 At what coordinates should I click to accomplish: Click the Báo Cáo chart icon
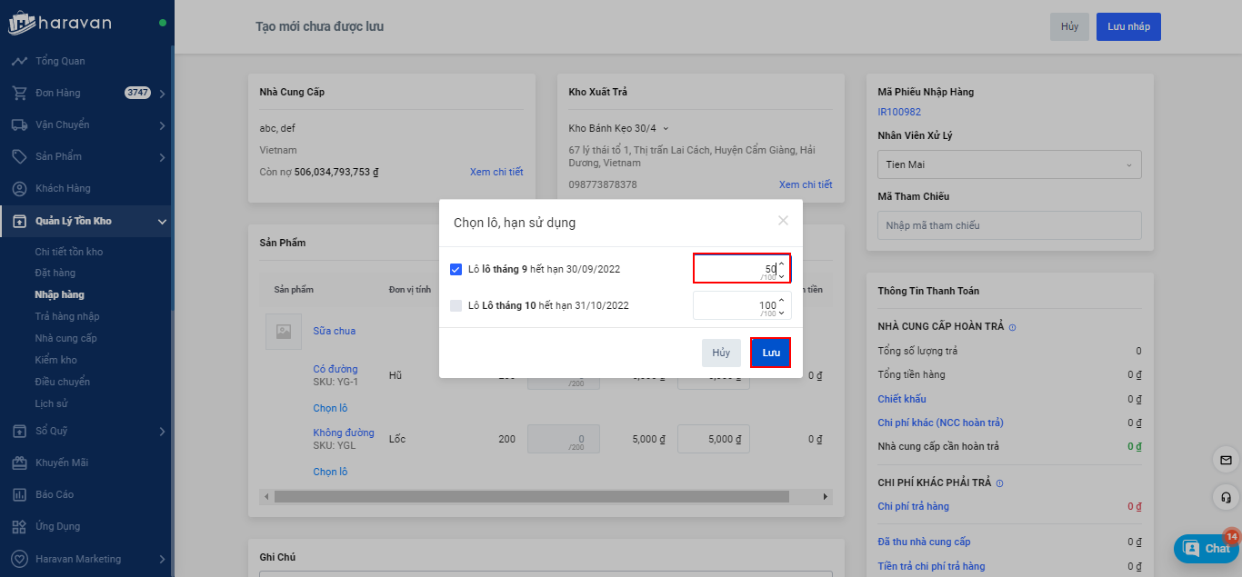[19, 494]
